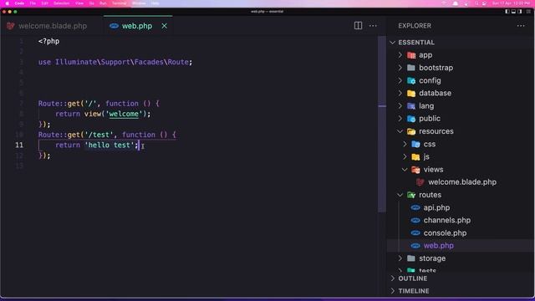Open the Apple menu
The image size is (535, 301).
point(8,3)
